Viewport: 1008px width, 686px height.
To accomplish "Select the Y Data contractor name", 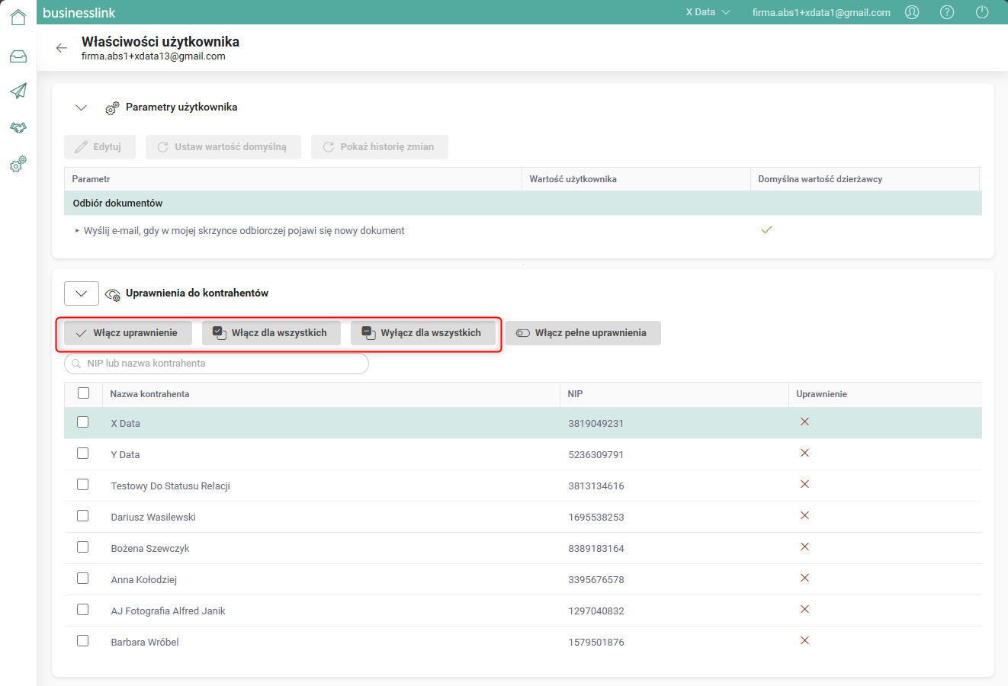I will [126, 455].
